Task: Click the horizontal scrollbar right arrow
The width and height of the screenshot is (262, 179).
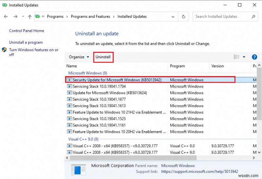Action: pos(254,158)
